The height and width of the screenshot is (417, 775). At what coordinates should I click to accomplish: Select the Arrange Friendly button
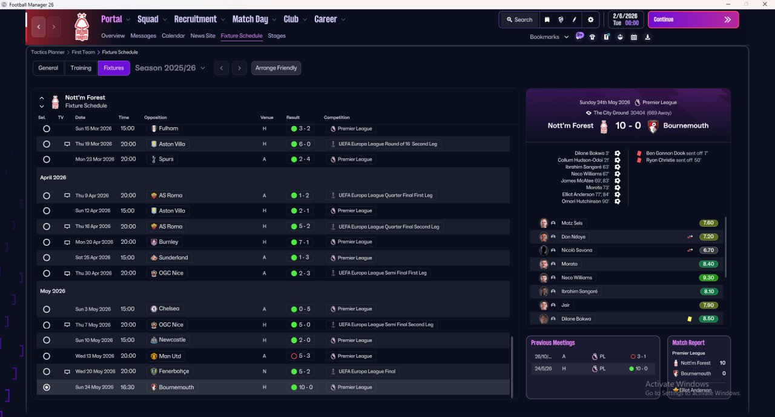pyautogui.click(x=276, y=68)
